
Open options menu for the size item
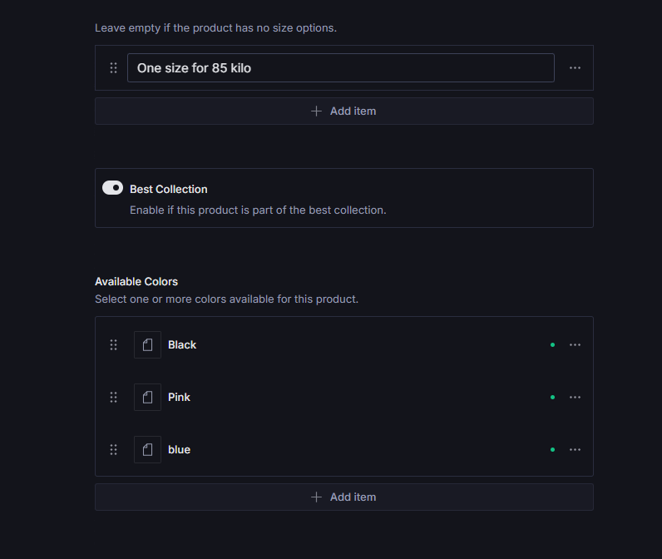pyautogui.click(x=575, y=68)
